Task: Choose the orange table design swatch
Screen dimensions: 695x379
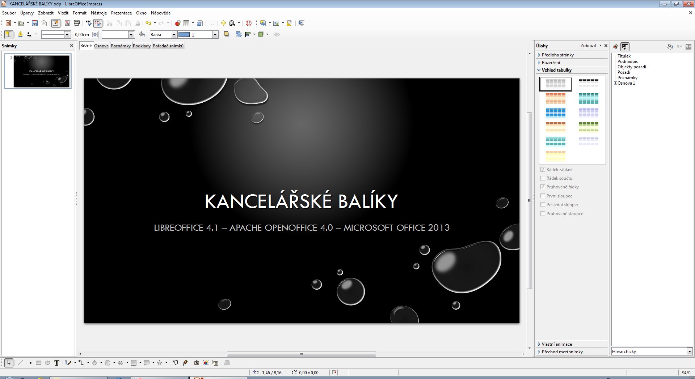Action: pyautogui.click(x=556, y=98)
